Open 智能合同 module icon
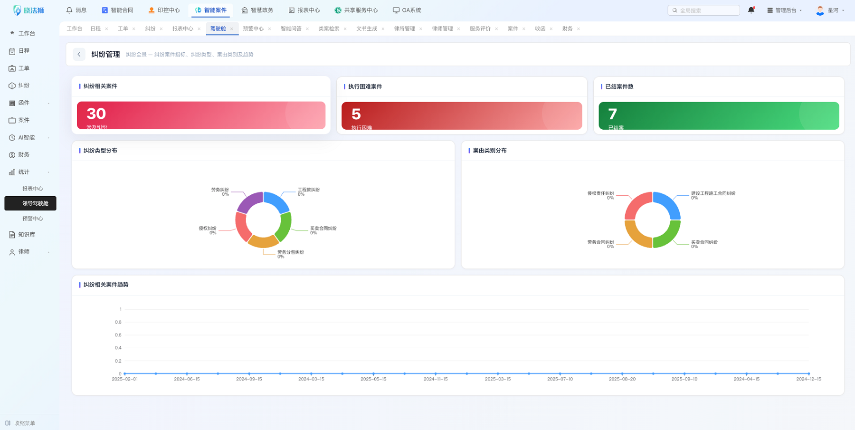Screen dimensions: 855x430 click(105, 10)
